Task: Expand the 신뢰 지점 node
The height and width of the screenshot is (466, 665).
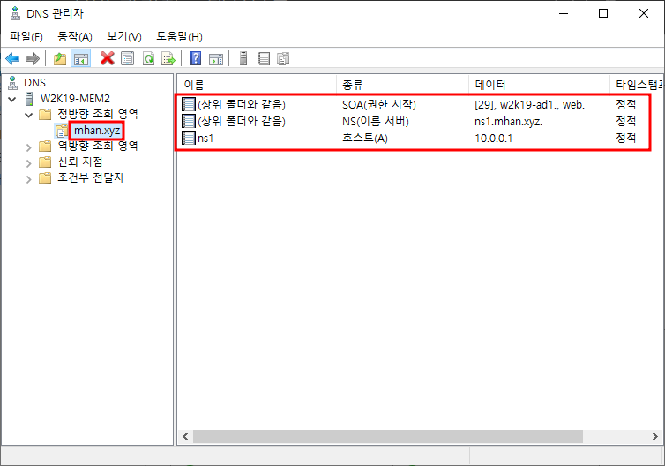Action: click(x=28, y=163)
